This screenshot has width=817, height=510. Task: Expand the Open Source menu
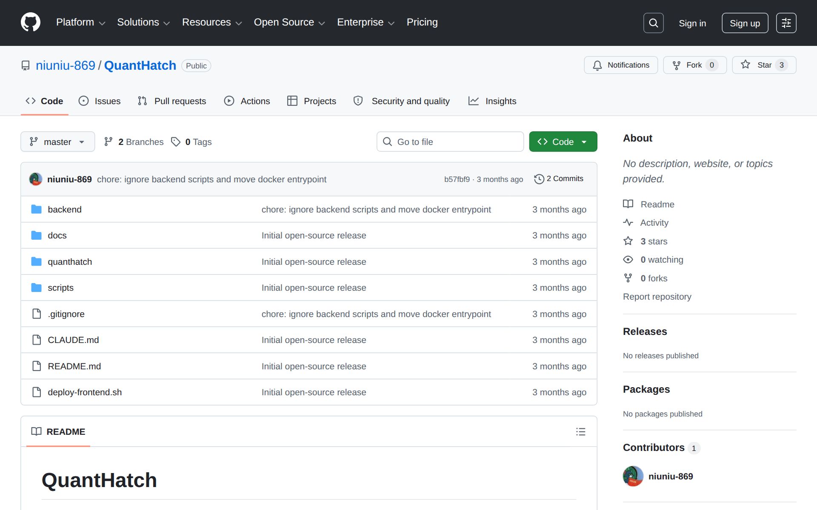pyautogui.click(x=289, y=22)
